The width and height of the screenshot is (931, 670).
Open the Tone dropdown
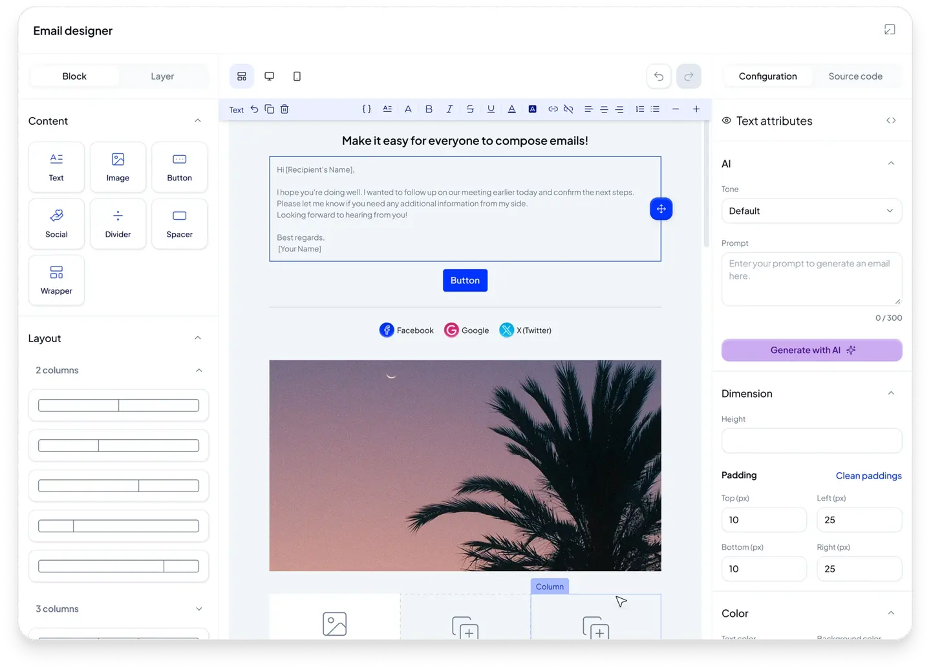click(x=811, y=211)
